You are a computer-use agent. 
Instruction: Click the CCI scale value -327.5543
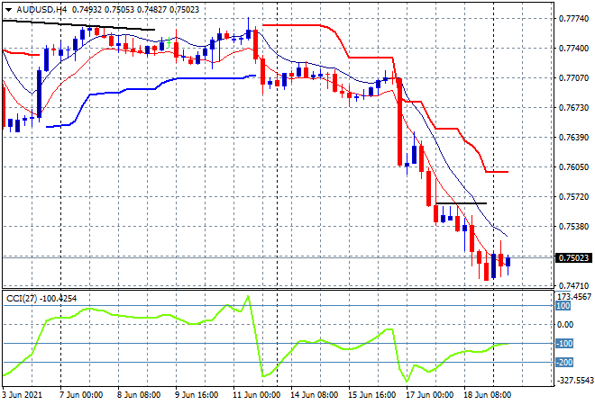(x=574, y=381)
